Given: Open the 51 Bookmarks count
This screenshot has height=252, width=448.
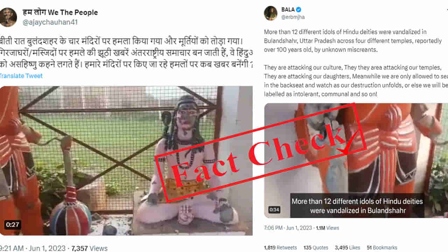Looking at the screenshot, I should click(382, 247).
